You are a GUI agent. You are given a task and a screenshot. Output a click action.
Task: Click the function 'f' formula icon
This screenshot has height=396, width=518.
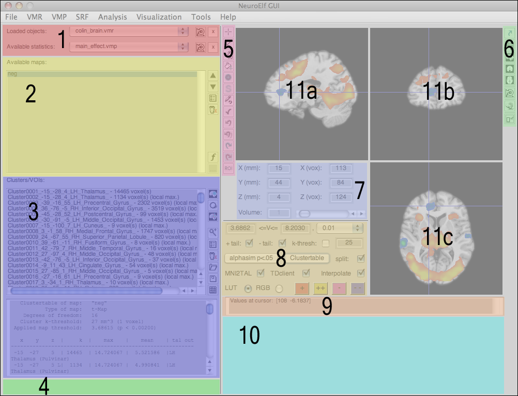212,157
